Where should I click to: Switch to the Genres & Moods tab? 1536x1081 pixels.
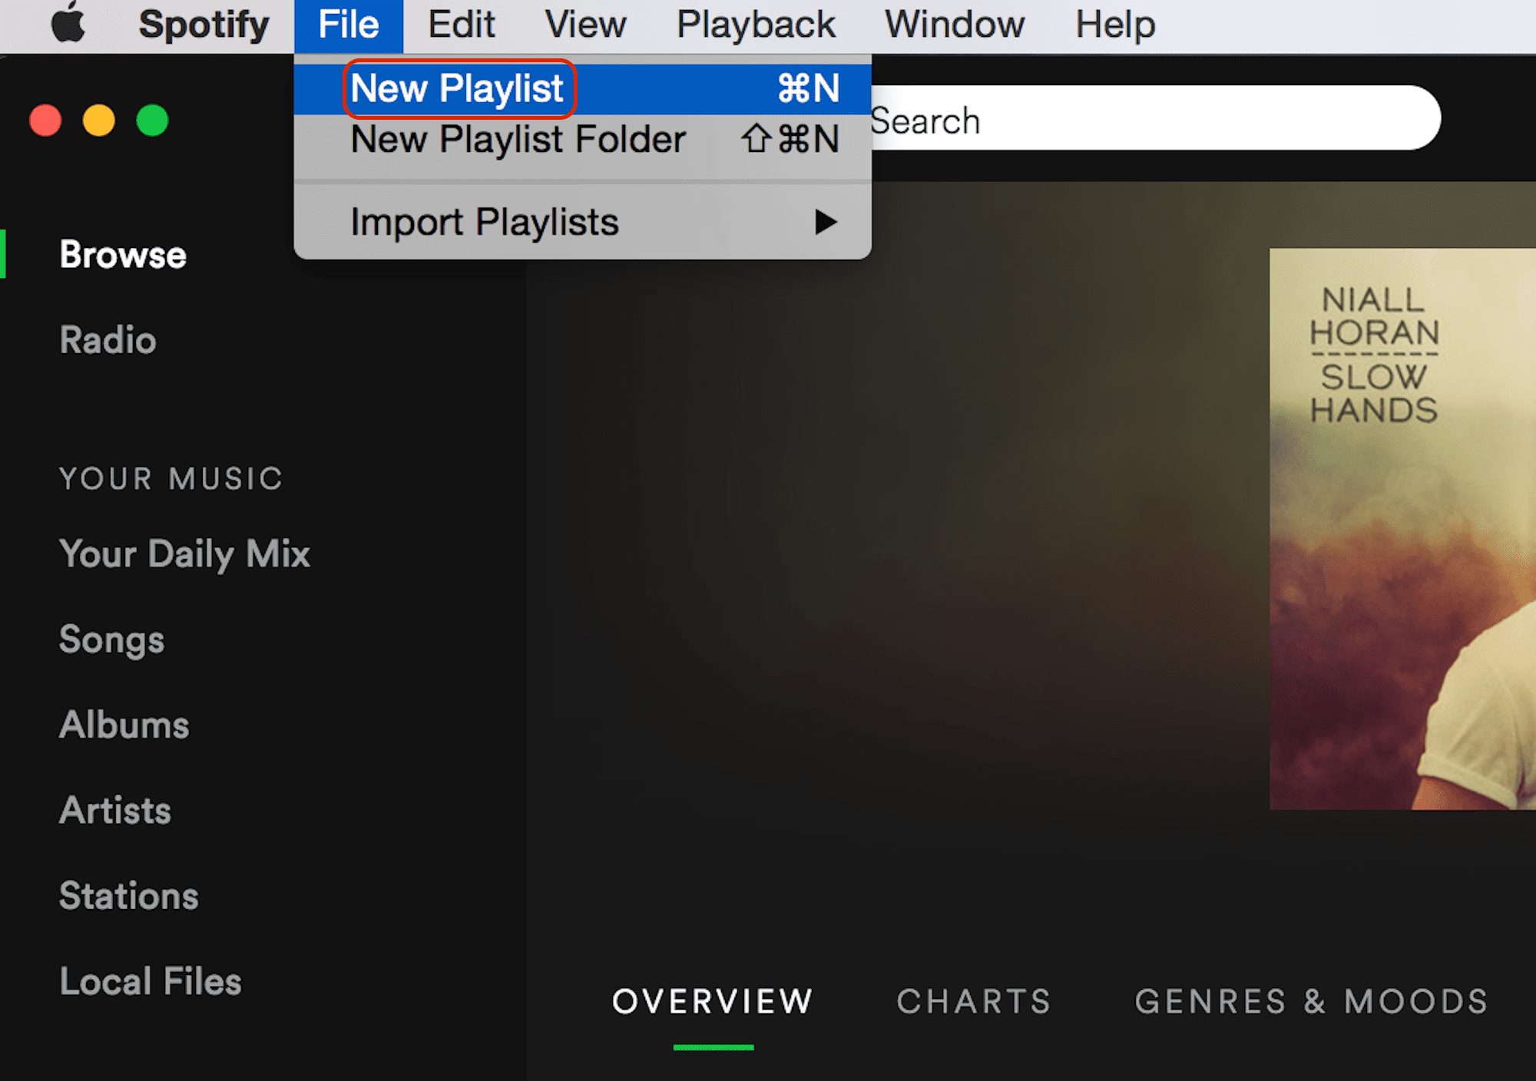[1312, 1001]
